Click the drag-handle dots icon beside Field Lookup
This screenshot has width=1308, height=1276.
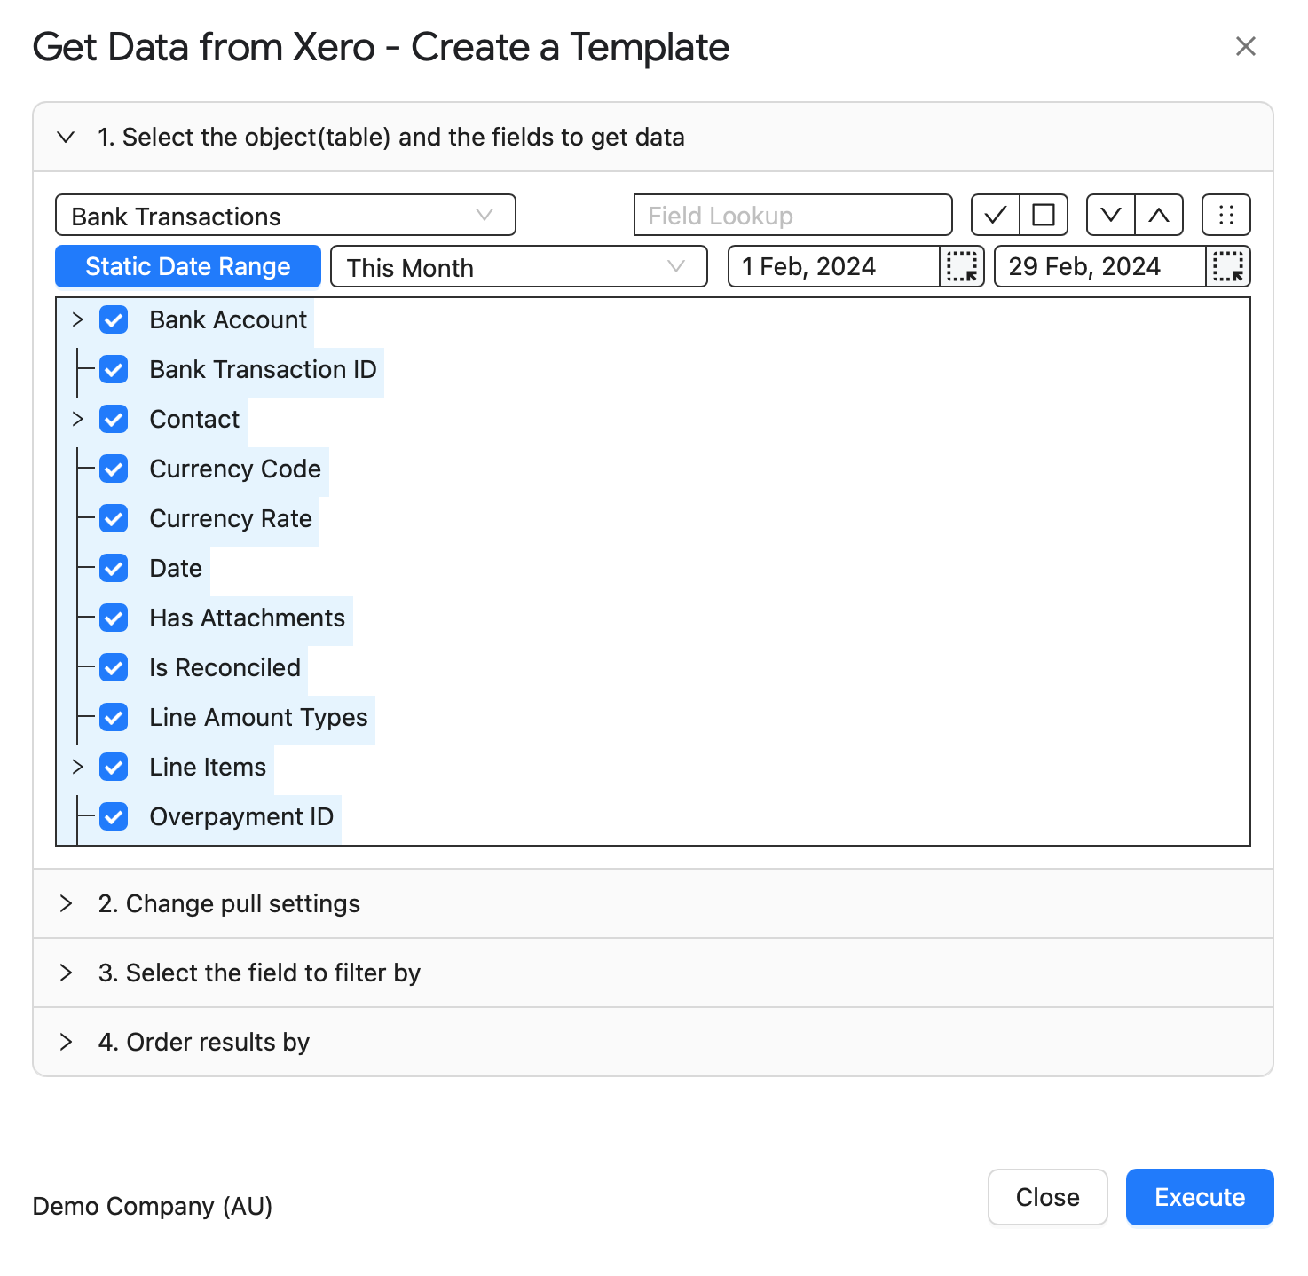click(1226, 215)
